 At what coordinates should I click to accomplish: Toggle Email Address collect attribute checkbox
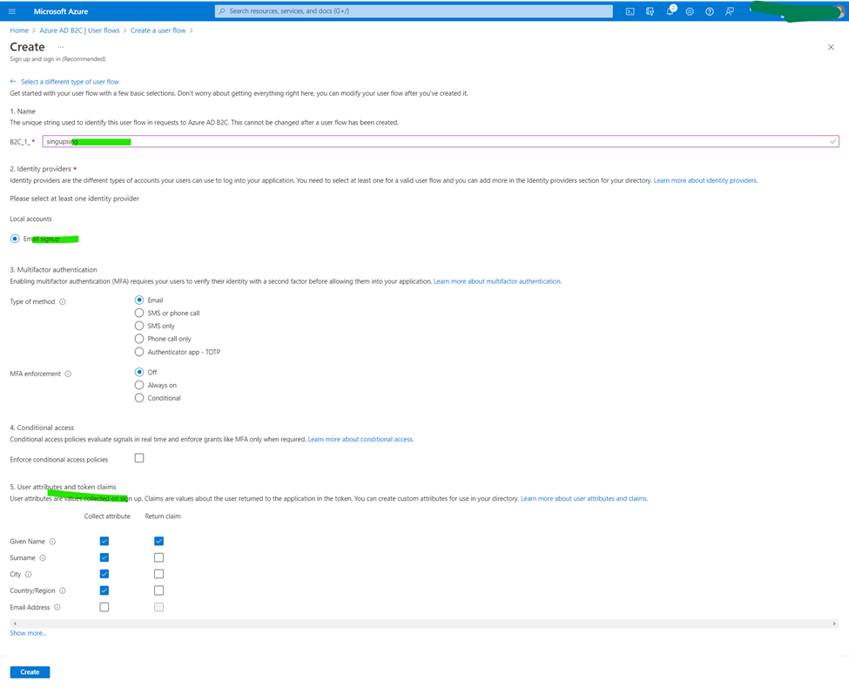tap(104, 607)
